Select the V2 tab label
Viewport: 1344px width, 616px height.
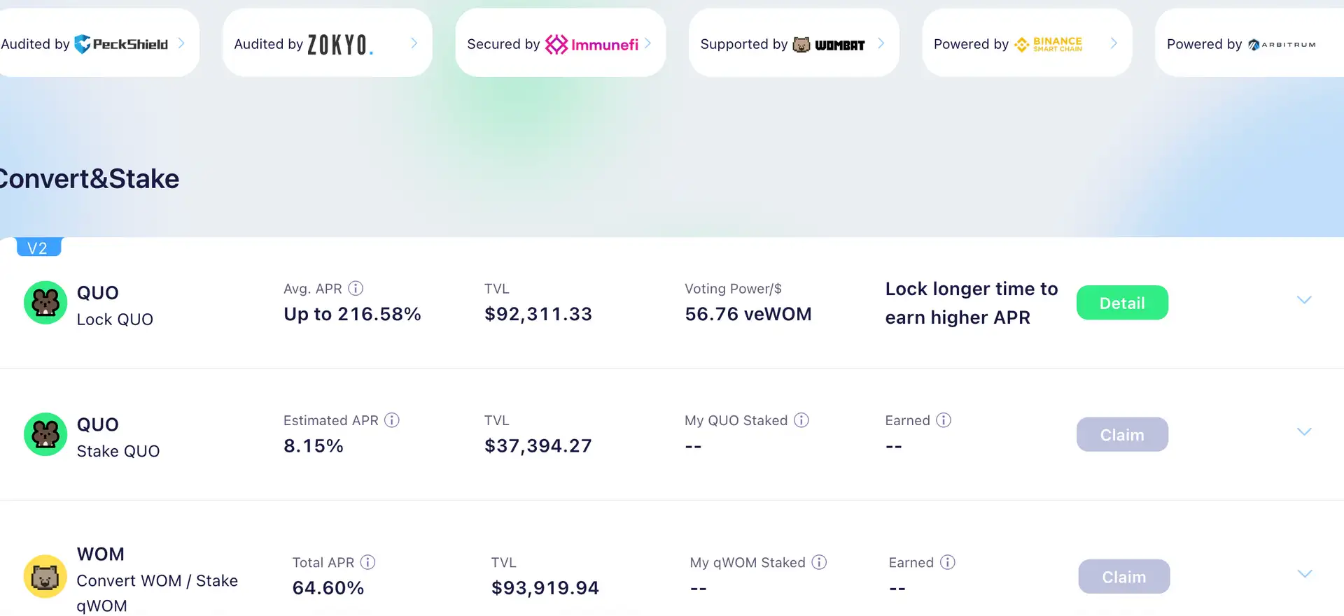pyautogui.click(x=38, y=248)
